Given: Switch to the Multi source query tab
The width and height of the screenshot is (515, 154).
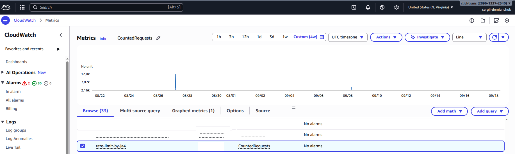Looking at the screenshot, I should 140,111.
